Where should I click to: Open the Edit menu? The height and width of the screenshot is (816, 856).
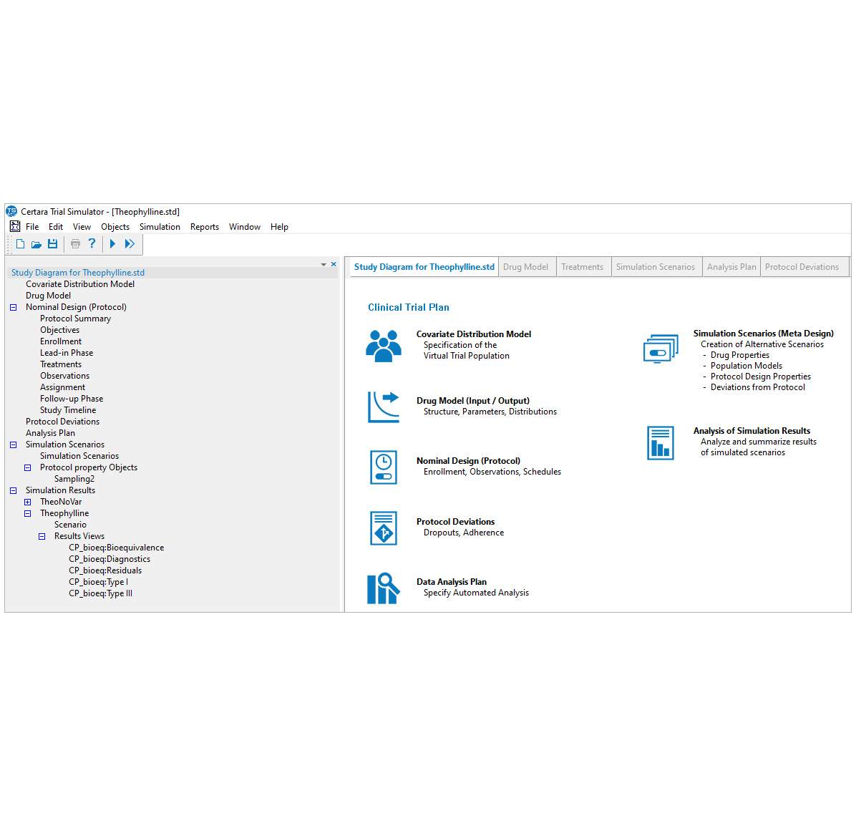tap(56, 226)
